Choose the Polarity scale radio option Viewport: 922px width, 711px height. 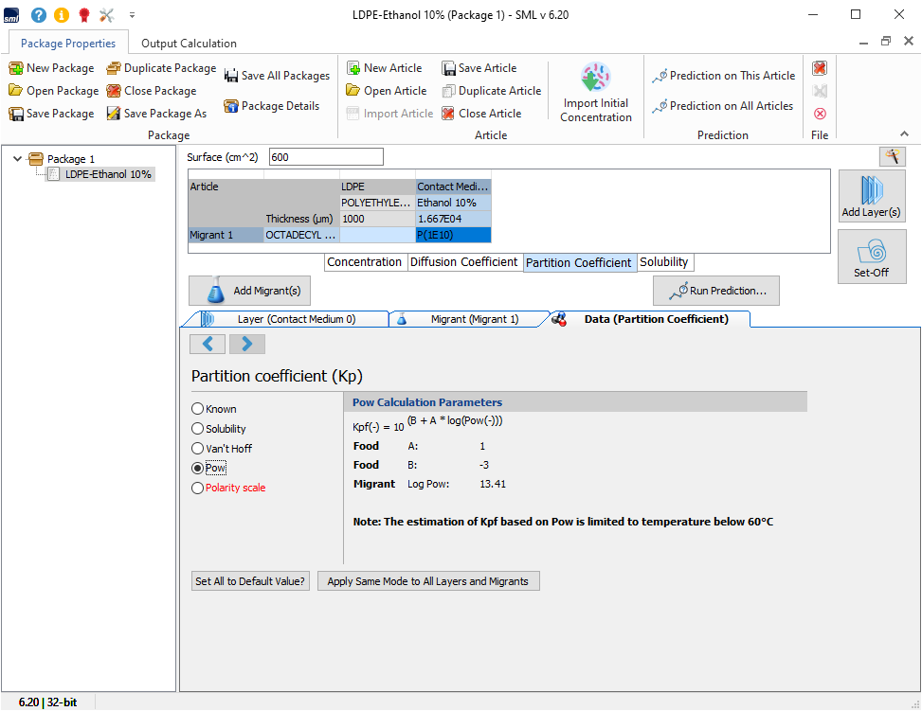point(198,489)
